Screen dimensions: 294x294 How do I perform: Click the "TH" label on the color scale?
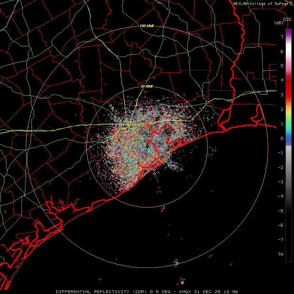281,254
